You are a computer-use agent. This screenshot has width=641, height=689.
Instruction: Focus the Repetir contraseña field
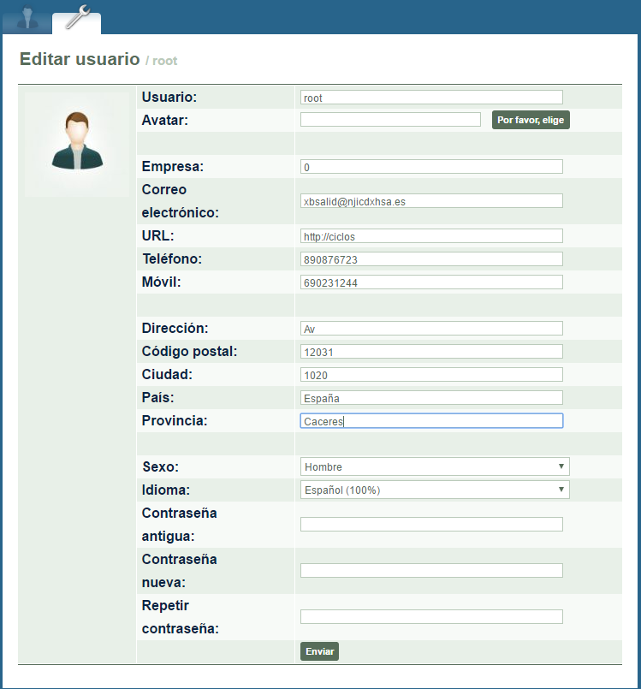pyautogui.click(x=431, y=617)
